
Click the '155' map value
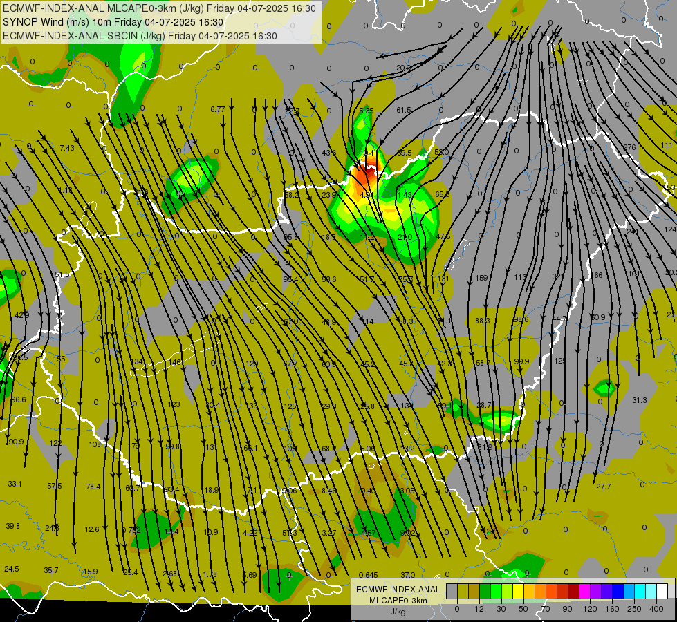(59, 359)
